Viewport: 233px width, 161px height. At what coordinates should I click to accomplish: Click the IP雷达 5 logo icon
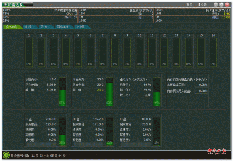coord(5,5)
